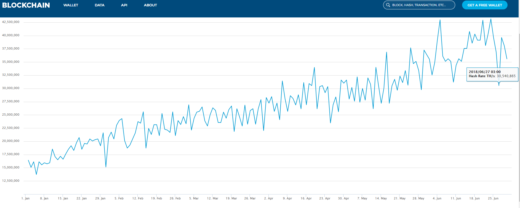Click the '1. Jan' x-axis label

[x=25, y=198]
